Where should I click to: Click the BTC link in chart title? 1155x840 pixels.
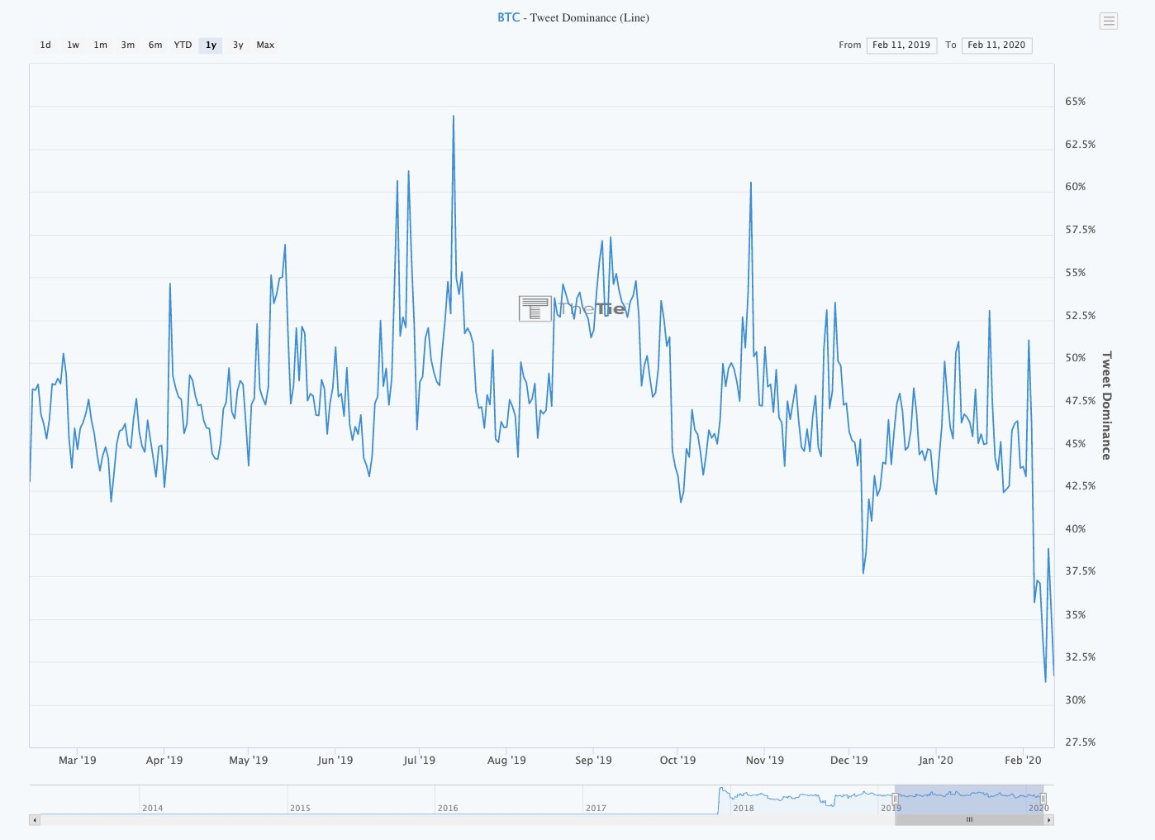509,17
